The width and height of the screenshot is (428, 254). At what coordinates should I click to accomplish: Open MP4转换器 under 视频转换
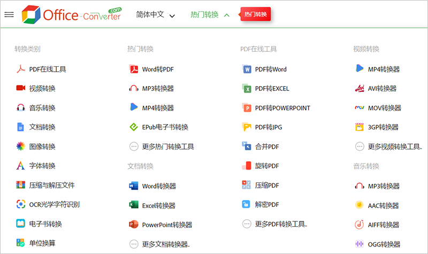pyautogui.click(x=377, y=69)
